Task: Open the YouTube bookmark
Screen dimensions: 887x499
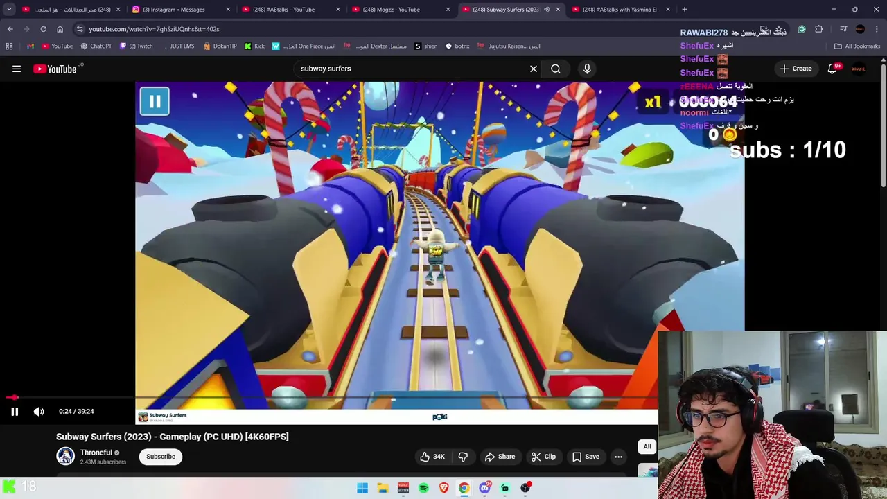Action: pos(57,46)
